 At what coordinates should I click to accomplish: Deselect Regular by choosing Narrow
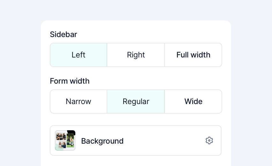coord(79,102)
